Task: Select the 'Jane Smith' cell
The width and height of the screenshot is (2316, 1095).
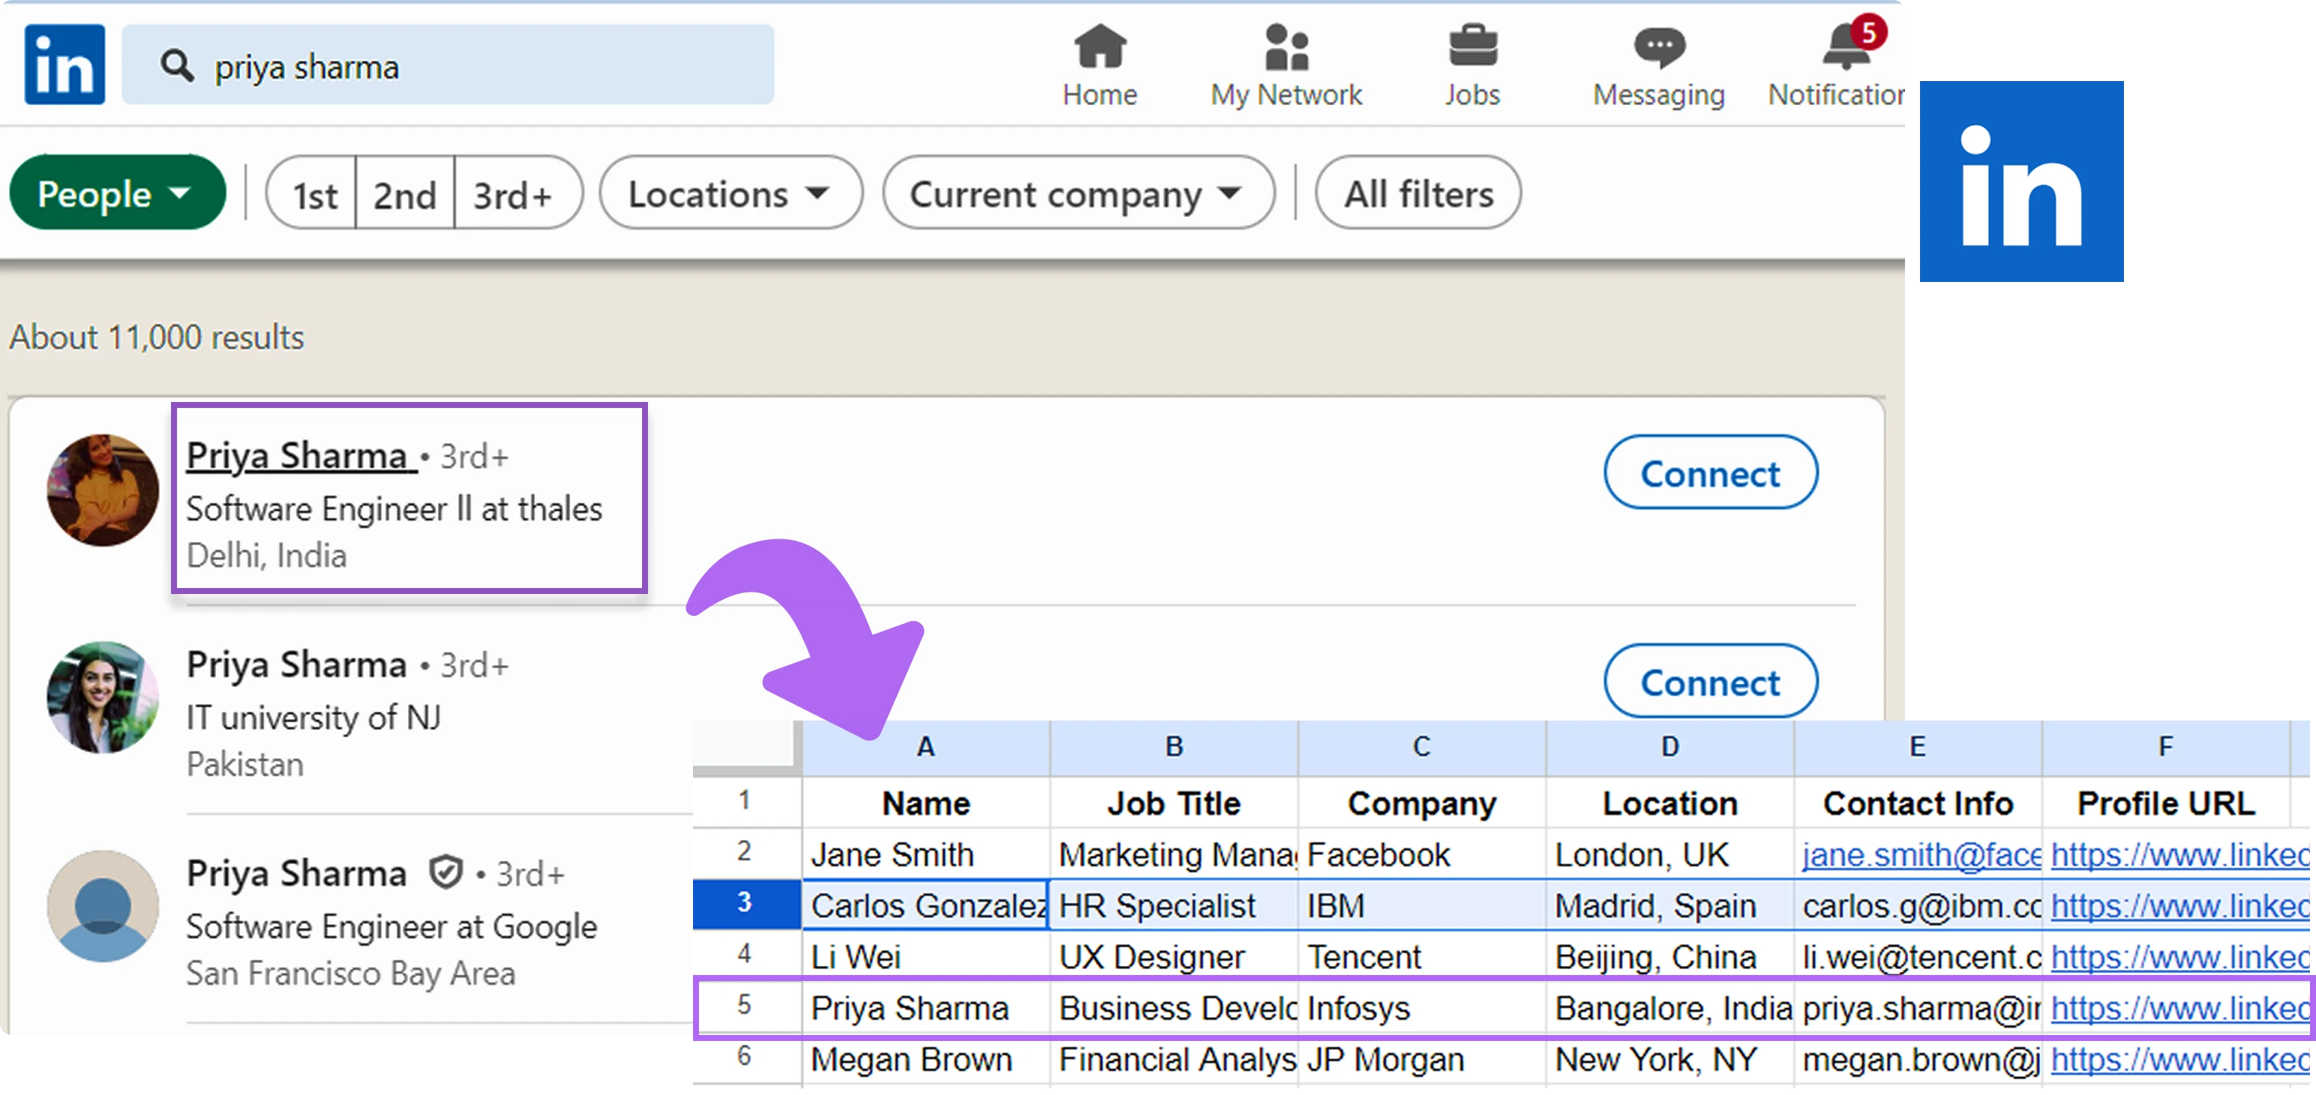Action: click(x=925, y=854)
